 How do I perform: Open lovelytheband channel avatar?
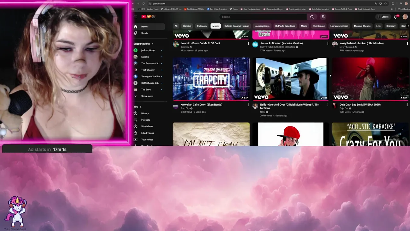(335, 44)
